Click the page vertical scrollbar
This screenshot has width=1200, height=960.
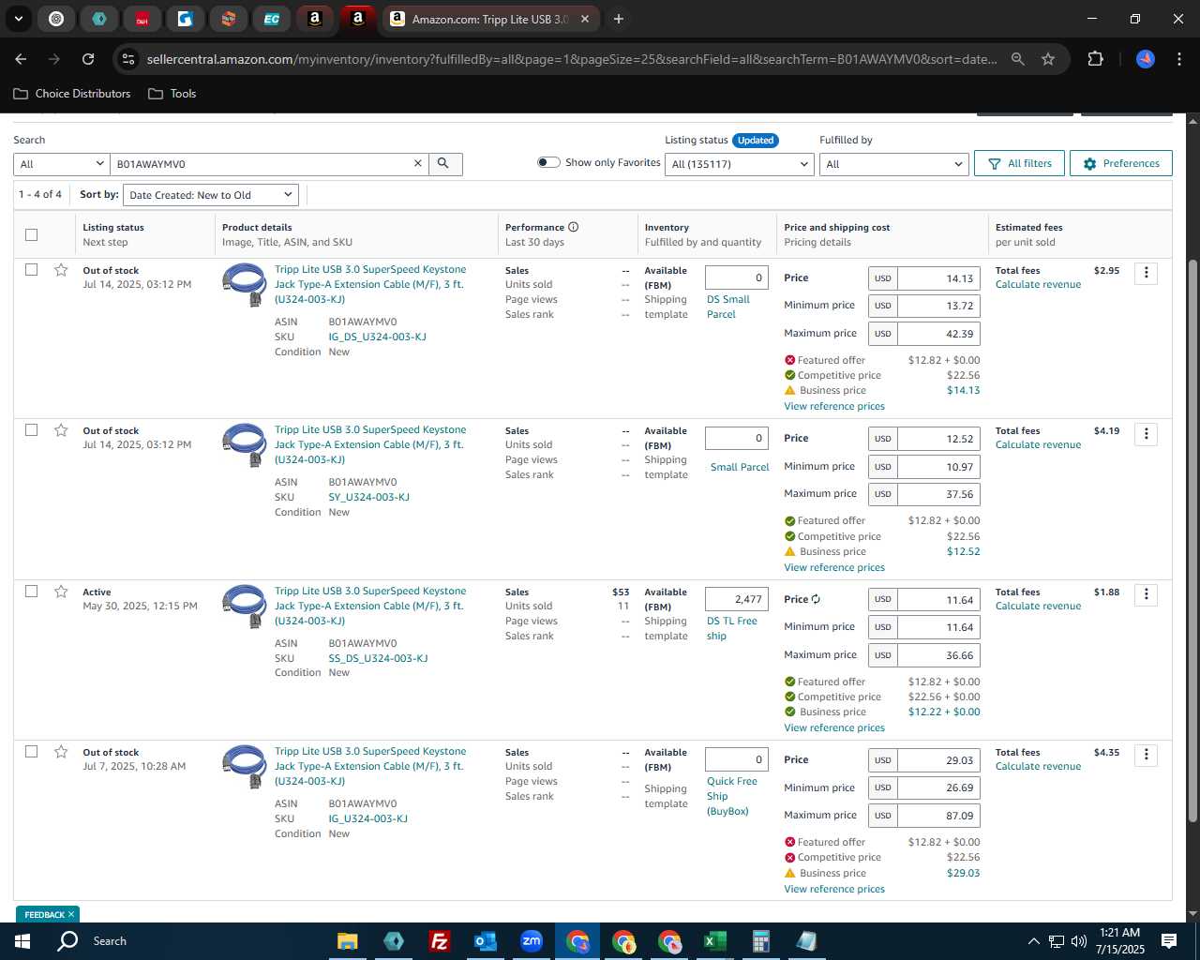1192,542
